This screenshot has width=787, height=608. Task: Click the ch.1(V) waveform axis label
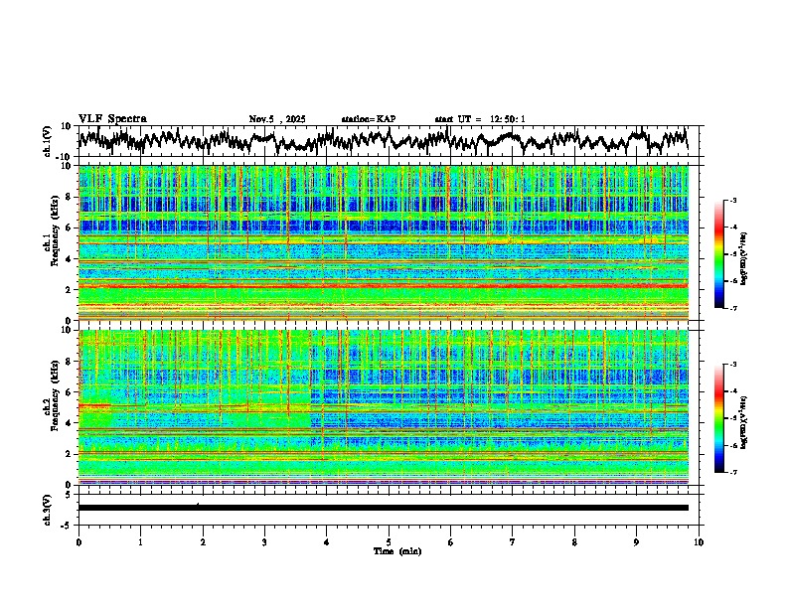click(x=48, y=141)
